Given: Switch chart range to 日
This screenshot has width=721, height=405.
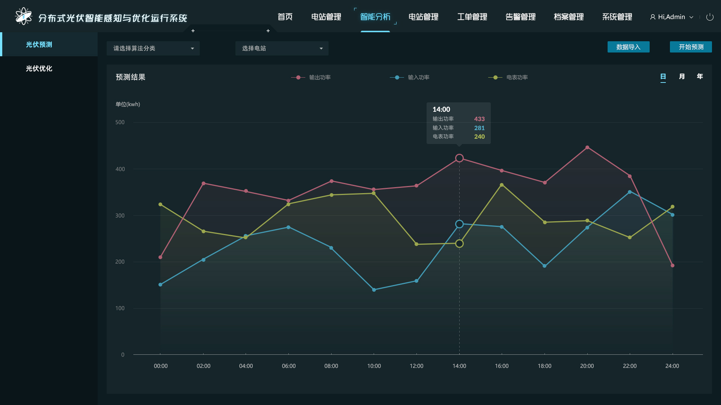Looking at the screenshot, I should coord(663,76).
